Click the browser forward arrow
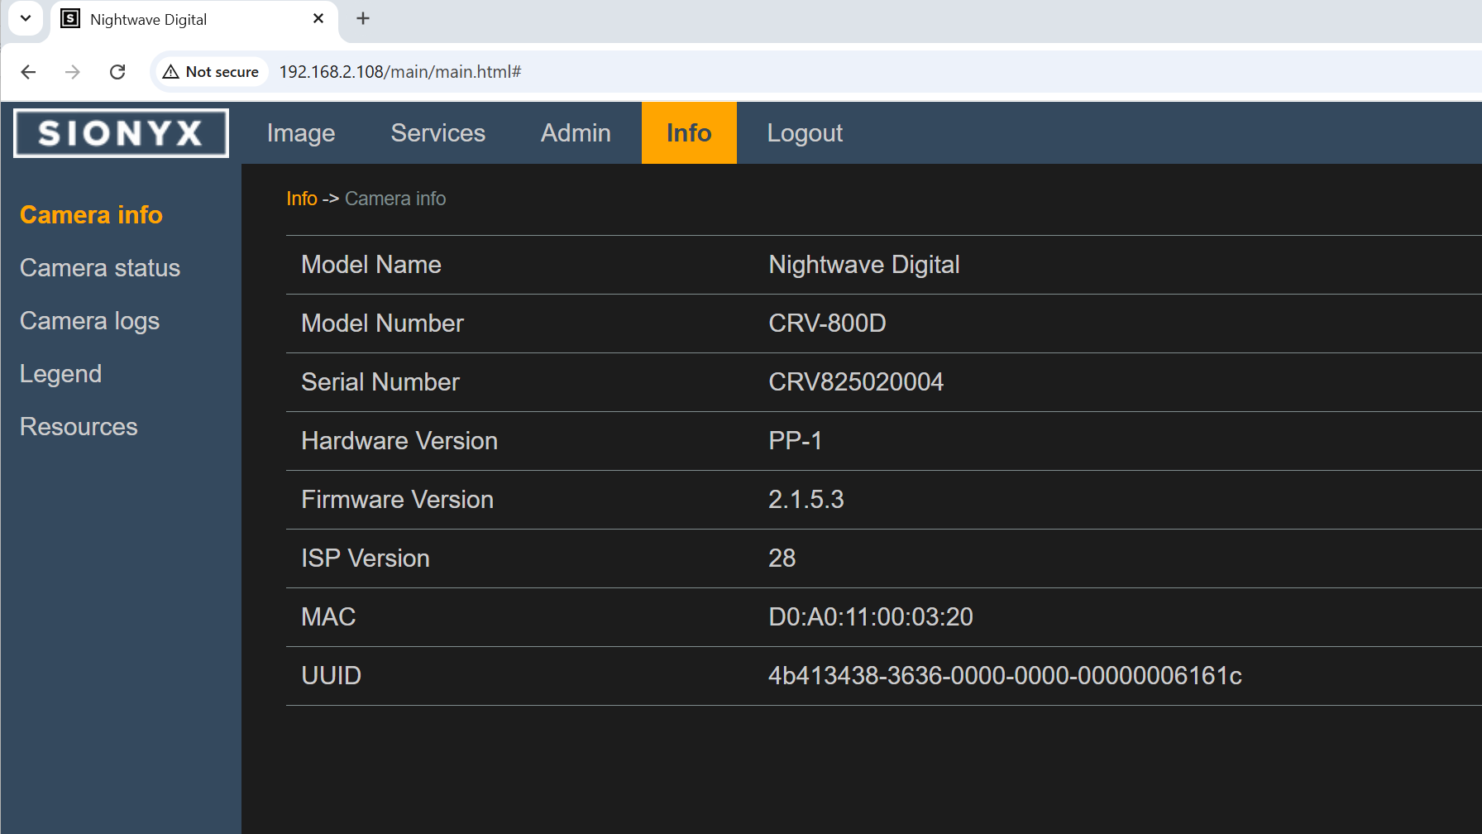This screenshot has width=1482, height=834. 73,72
